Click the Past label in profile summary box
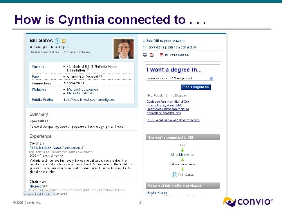 tap(35, 77)
